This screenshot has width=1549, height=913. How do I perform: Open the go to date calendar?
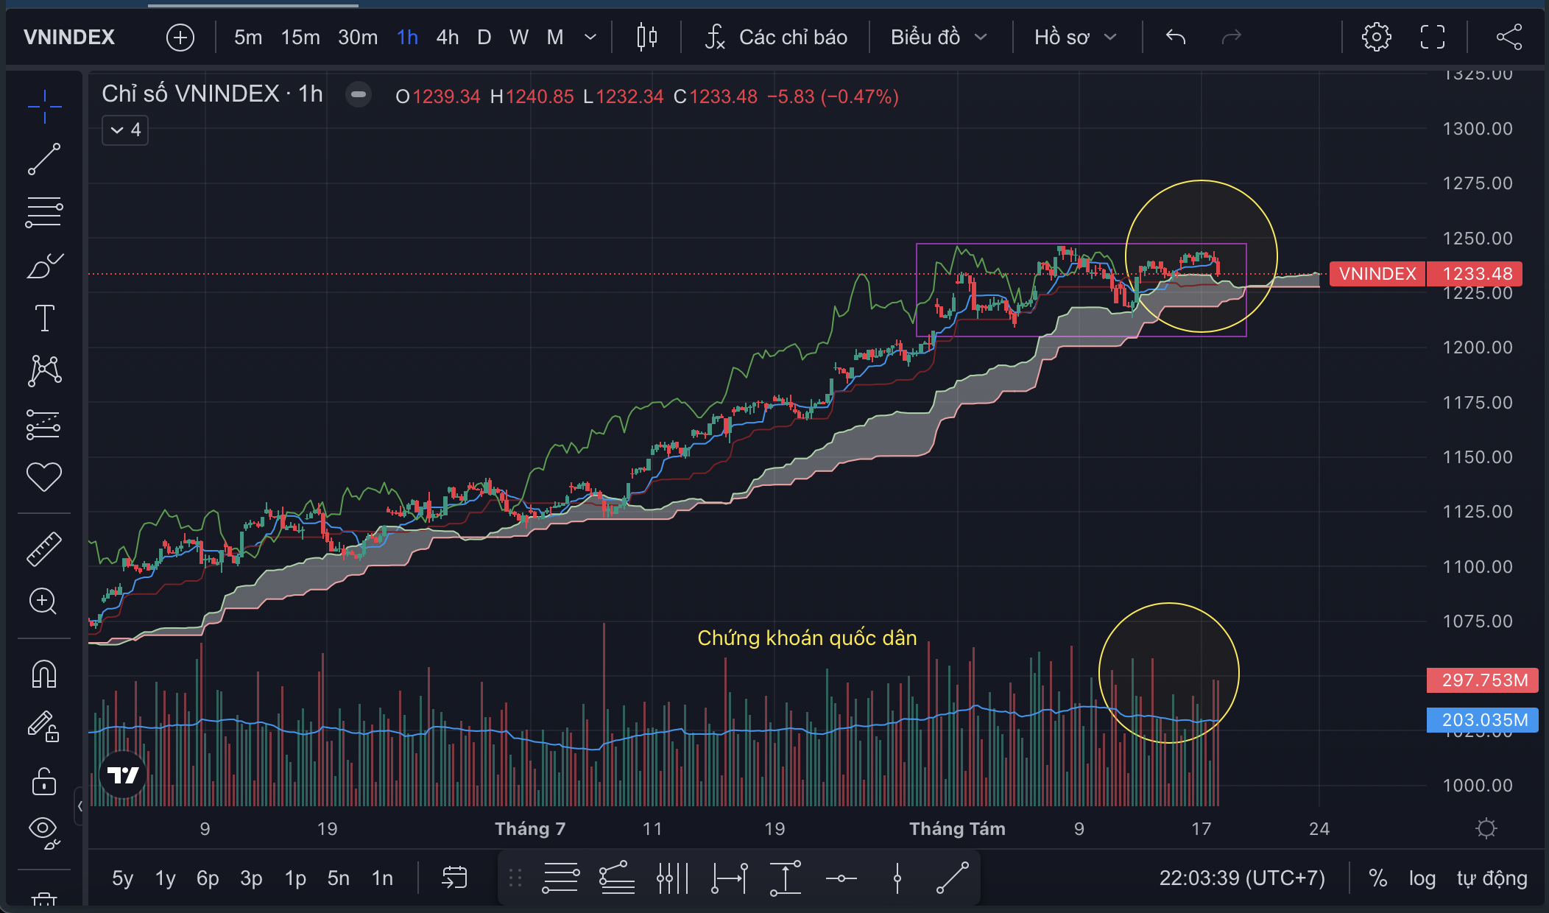click(454, 878)
